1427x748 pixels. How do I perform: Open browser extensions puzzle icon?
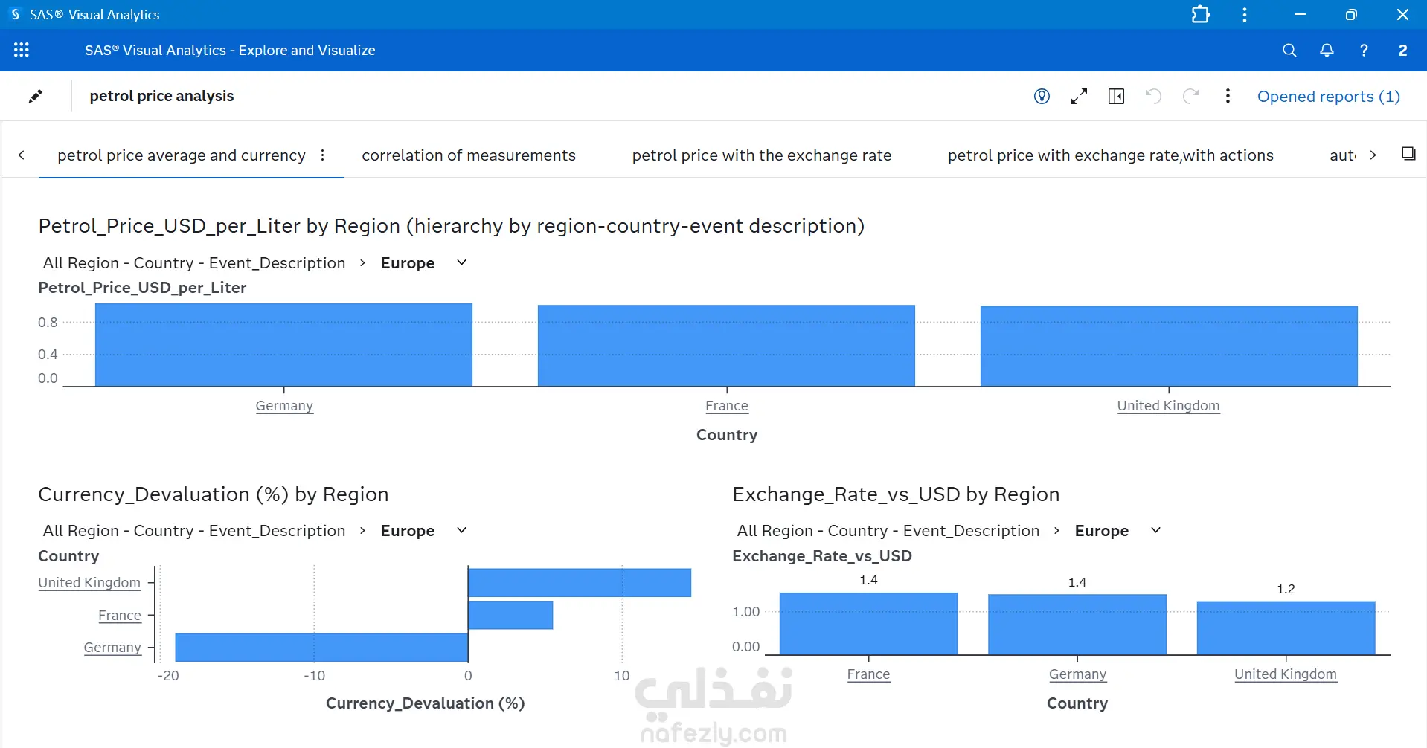coord(1200,15)
